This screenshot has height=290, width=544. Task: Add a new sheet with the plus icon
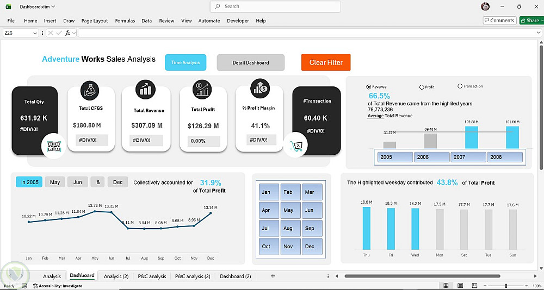click(x=273, y=276)
